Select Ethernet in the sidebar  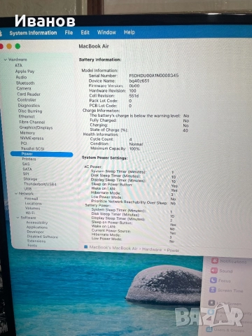27,116
